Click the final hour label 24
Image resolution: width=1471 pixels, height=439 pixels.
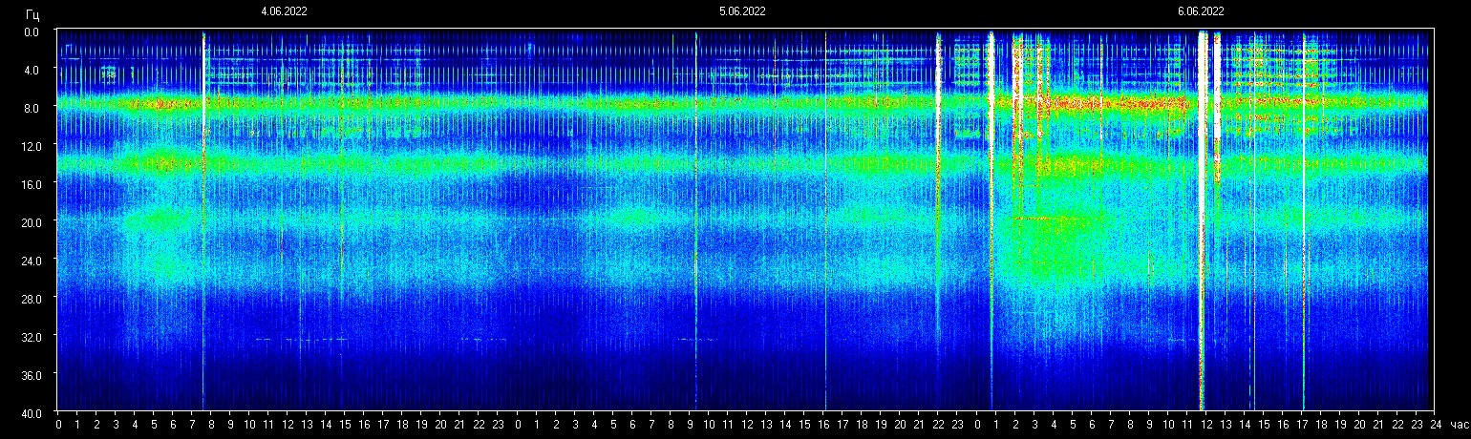coord(1436,425)
